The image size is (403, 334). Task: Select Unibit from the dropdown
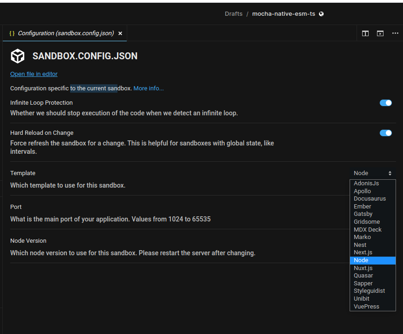(372, 299)
